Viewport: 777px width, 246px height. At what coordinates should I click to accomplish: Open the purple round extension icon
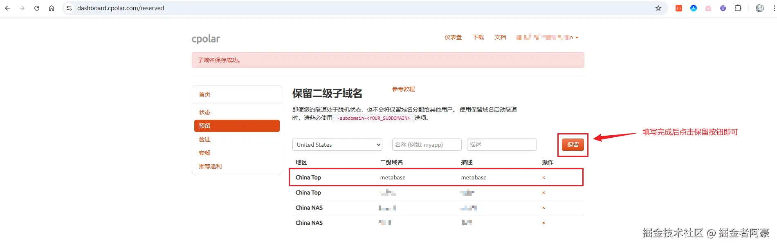[723, 8]
